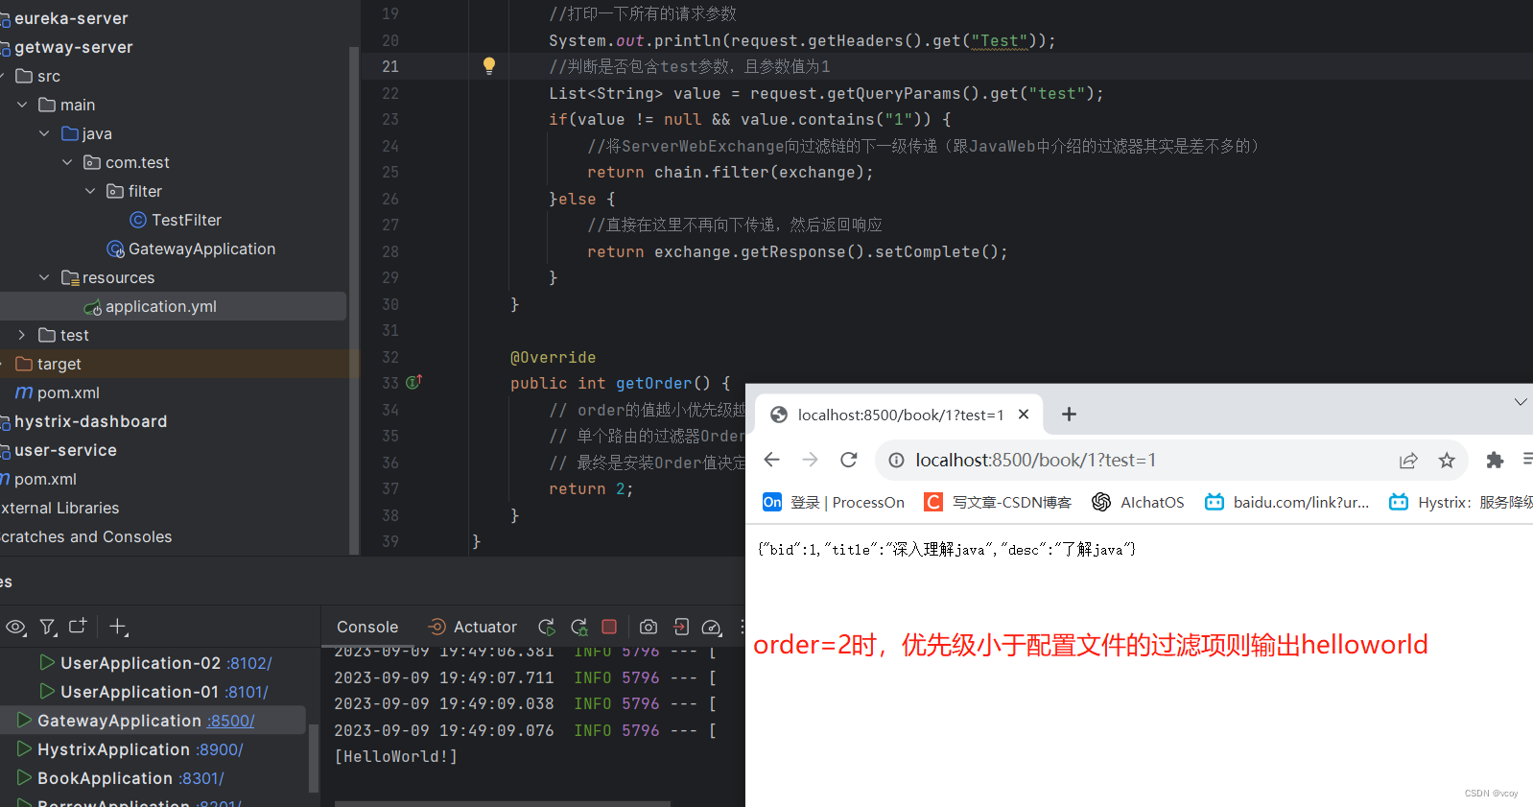Open the browser tab search chevron
Viewport: 1533px width, 807px height.
[1521, 401]
